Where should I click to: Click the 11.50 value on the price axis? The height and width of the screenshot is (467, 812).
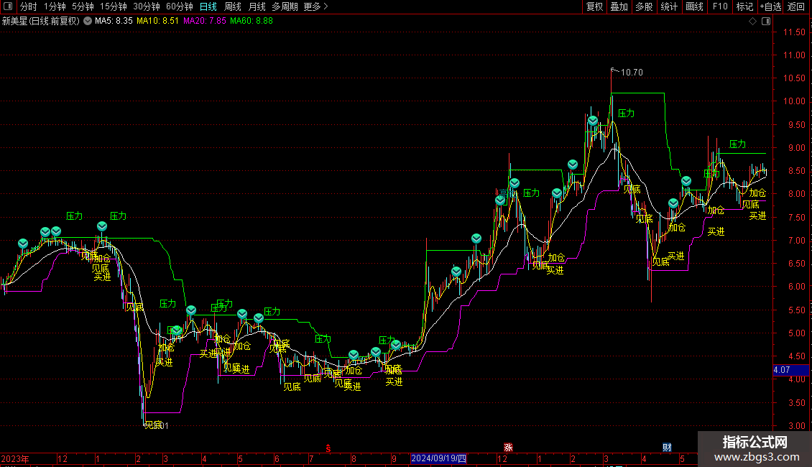(x=794, y=32)
